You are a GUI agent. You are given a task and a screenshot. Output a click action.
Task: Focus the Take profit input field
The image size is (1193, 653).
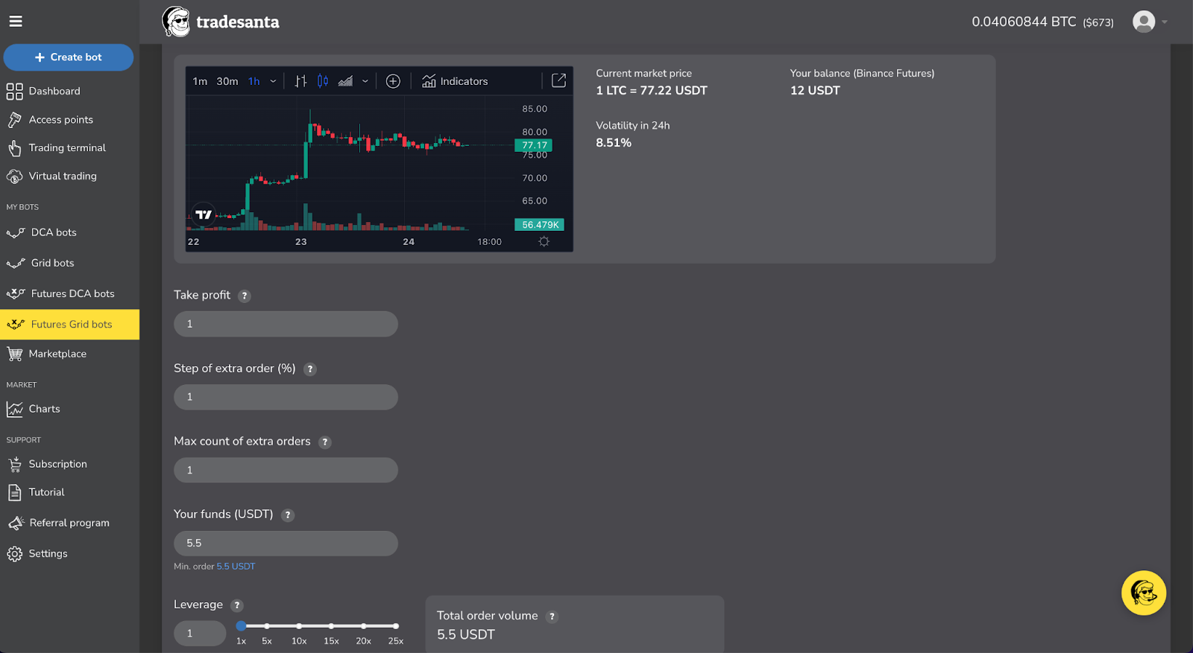pyautogui.click(x=286, y=324)
